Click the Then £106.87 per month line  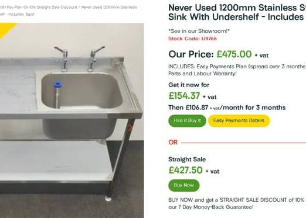pyautogui.click(x=227, y=108)
